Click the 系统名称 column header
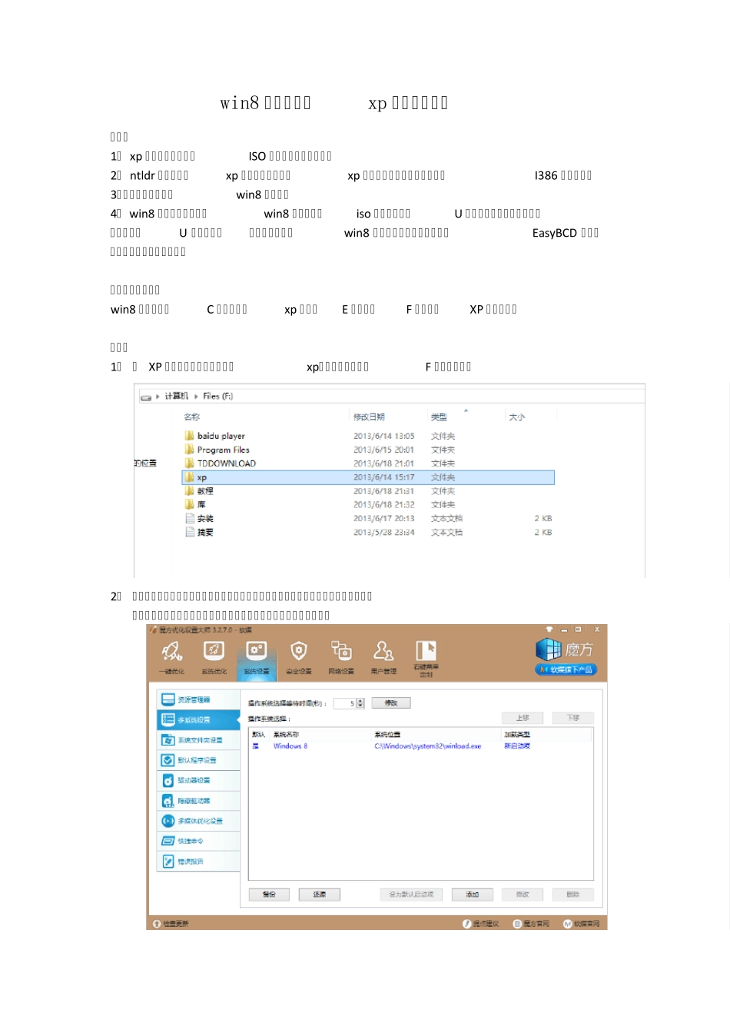This screenshot has width=730, height=1033. (x=286, y=735)
